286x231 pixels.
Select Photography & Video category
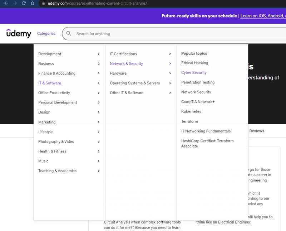click(x=56, y=141)
